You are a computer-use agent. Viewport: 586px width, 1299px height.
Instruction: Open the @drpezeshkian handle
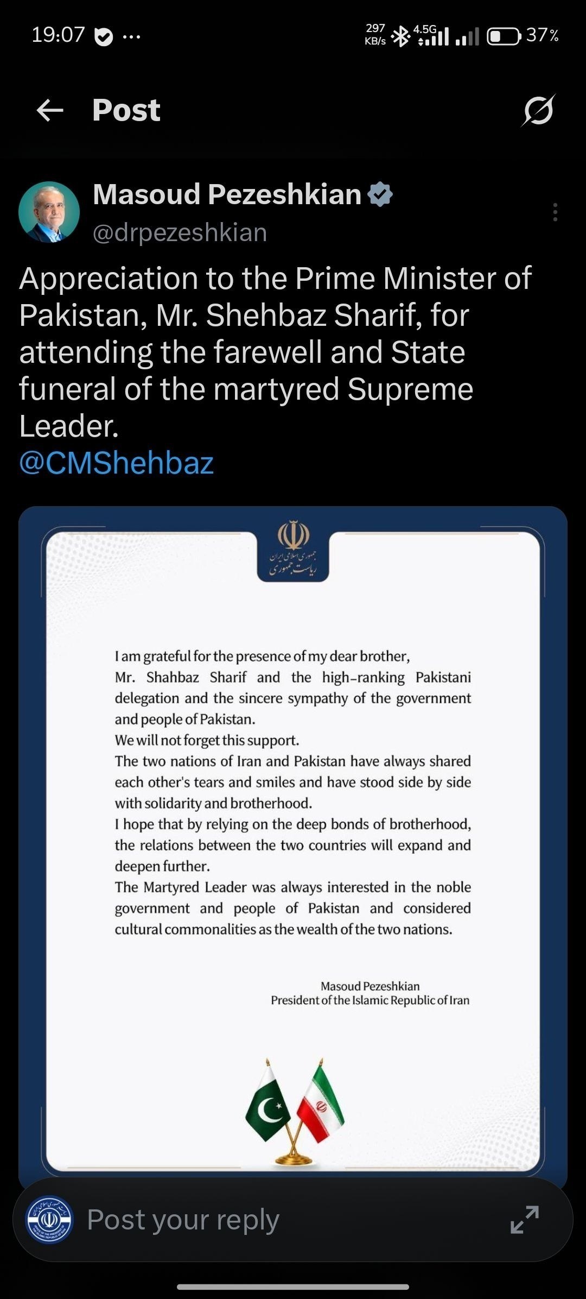tap(180, 232)
